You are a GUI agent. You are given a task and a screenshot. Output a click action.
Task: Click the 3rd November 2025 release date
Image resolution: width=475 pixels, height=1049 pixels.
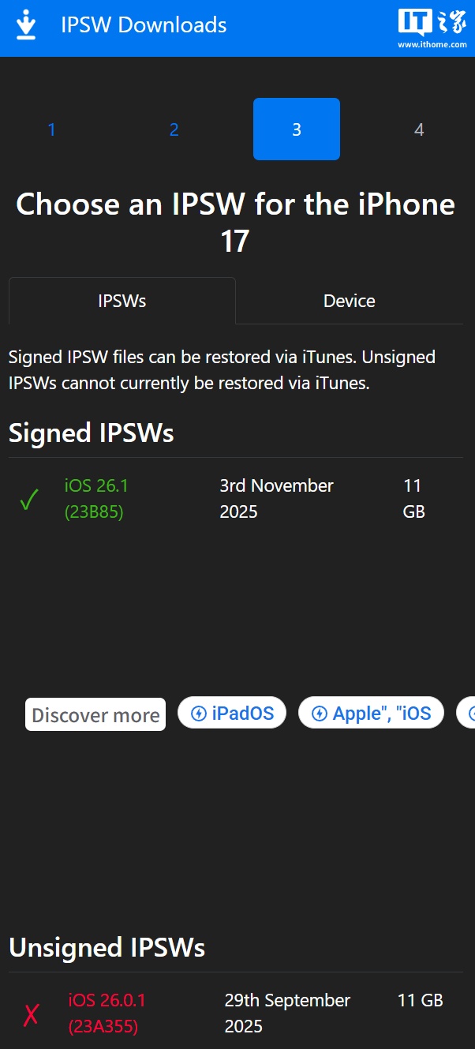pyautogui.click(x=276, y=499)
